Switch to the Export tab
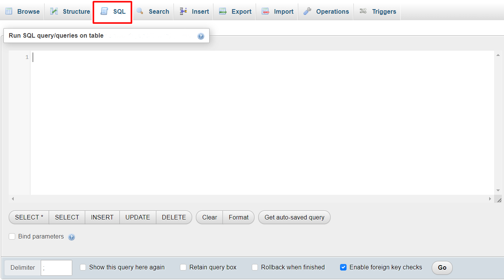The image size is (504, 280). click(x=235, y=11)
